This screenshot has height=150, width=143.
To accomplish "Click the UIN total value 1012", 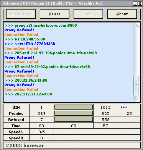I will [105, 107].
